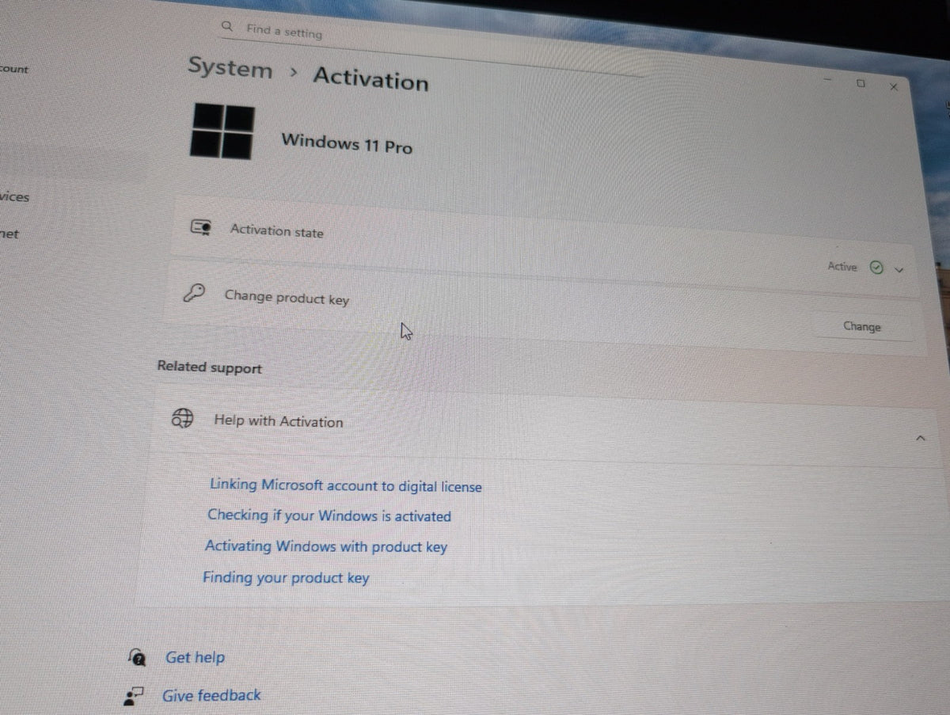Open the Get help link
Screen dimensions: 950x715
point(195,657)
